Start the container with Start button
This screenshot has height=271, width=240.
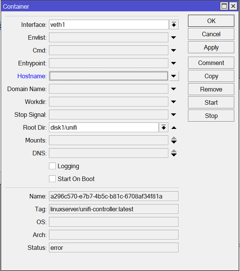(211, 102)
